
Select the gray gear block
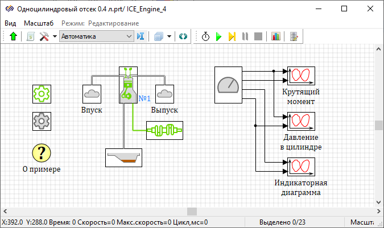(42, 121)
